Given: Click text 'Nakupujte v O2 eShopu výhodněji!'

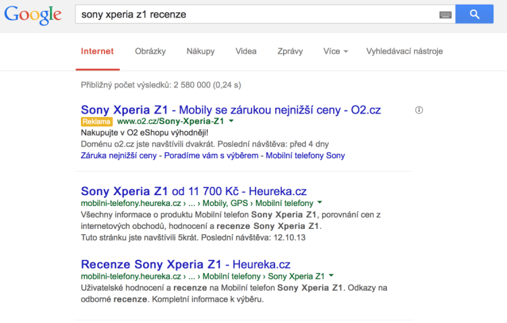Looking at the screenshot, I should coord(144,133).
